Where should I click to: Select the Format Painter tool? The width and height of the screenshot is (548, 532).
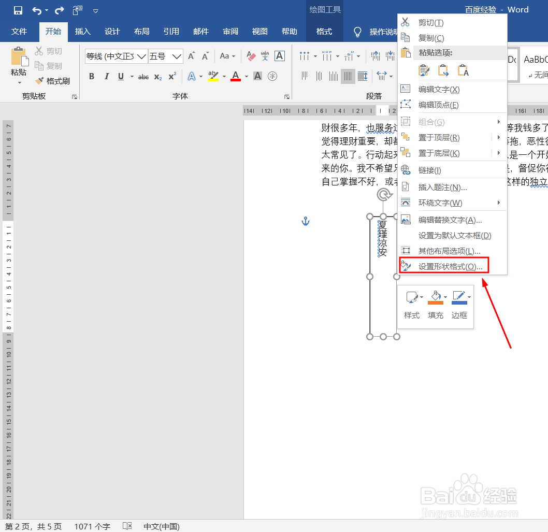[x=52, y=81]
